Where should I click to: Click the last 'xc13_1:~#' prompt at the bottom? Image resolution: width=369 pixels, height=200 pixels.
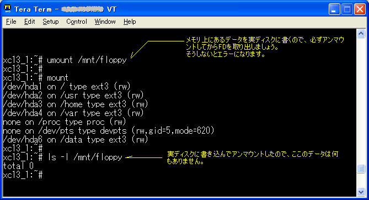coord(23,175)
